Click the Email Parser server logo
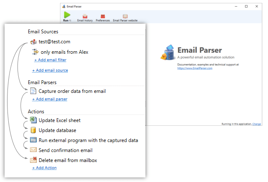The image size is (268, 182). click(x=168, y=52)
